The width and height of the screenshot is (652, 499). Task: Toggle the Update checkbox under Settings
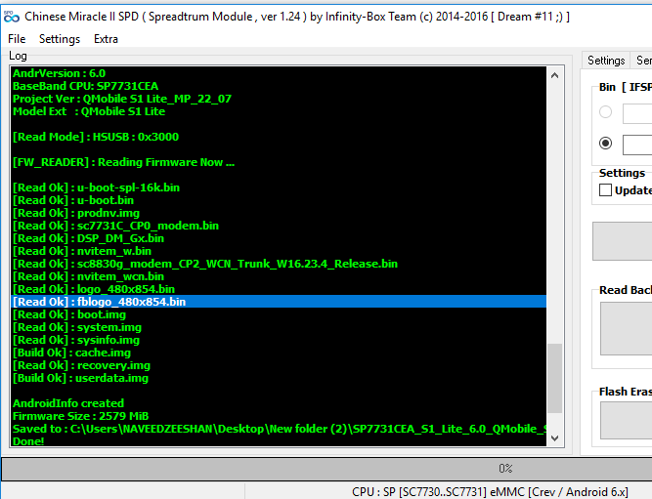click(605, 190)
